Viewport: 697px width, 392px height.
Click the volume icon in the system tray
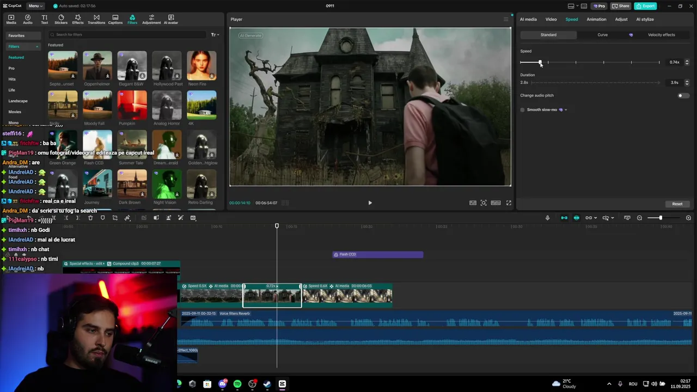click(654, 384)
